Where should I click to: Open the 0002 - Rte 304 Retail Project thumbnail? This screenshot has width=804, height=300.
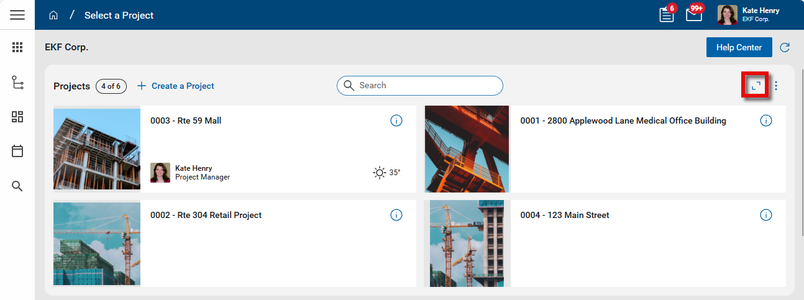coord(97,243)
